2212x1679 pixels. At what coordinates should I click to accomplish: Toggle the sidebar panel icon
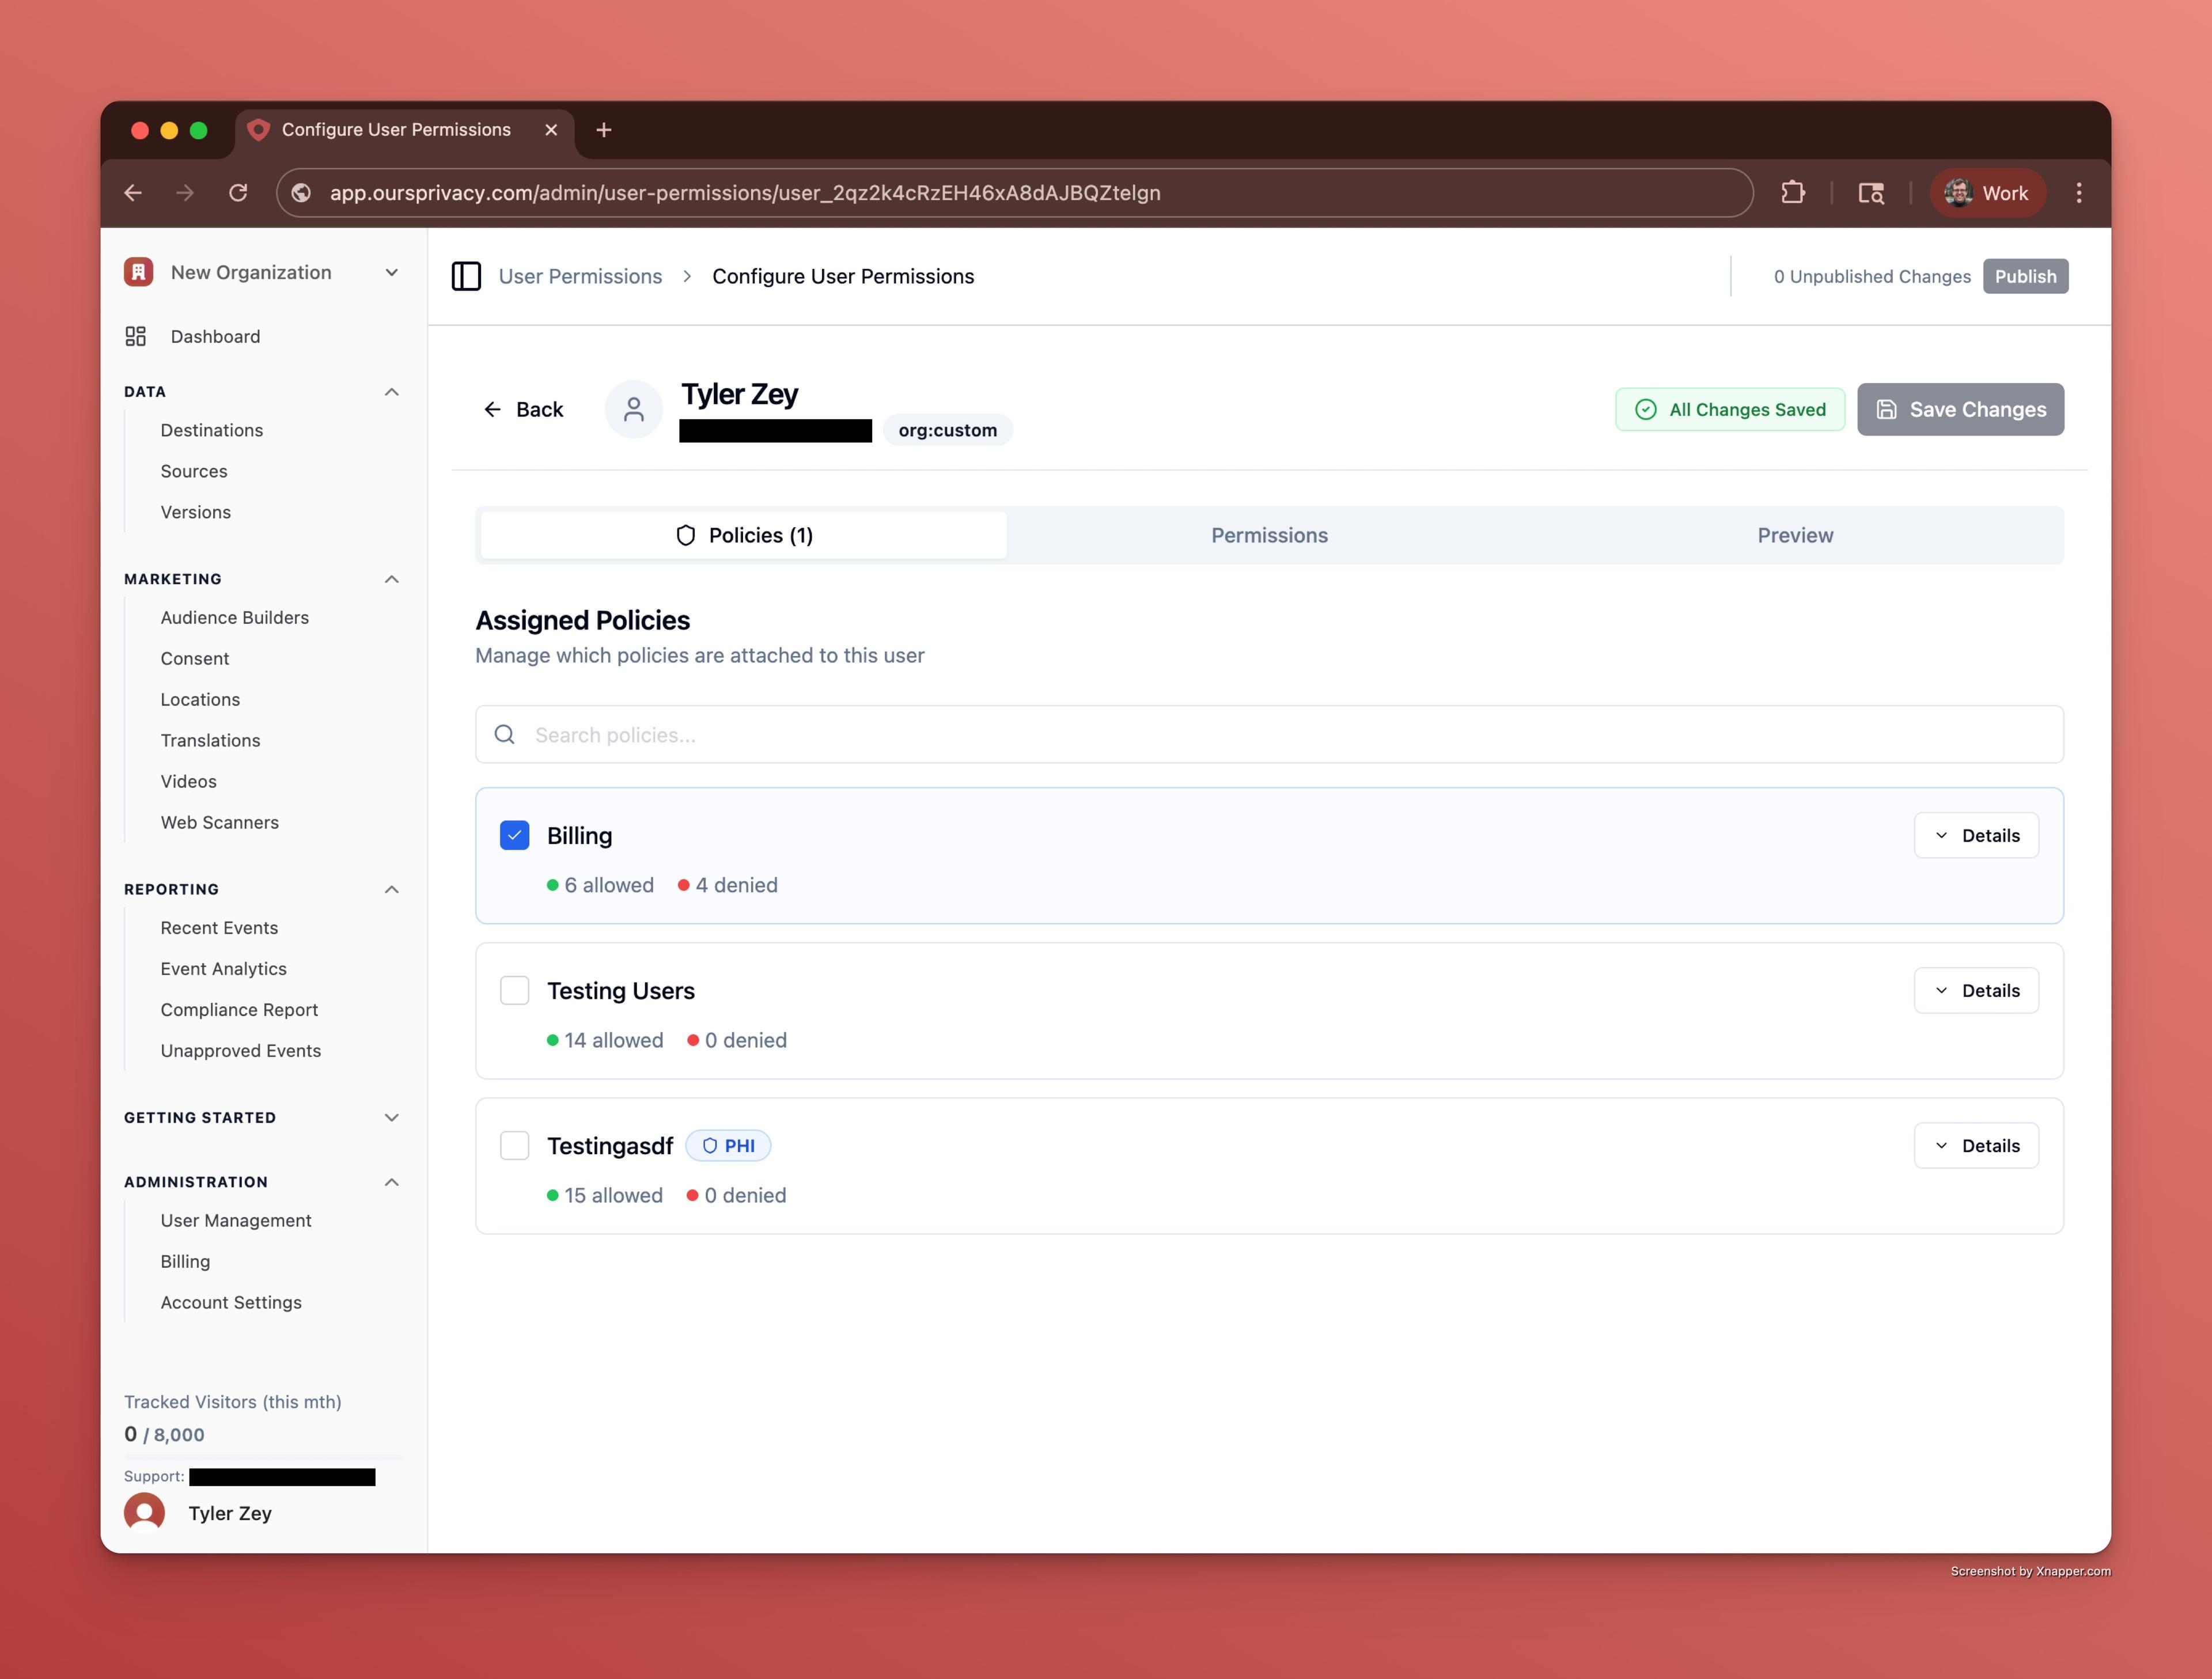click(x=466, y=276)
